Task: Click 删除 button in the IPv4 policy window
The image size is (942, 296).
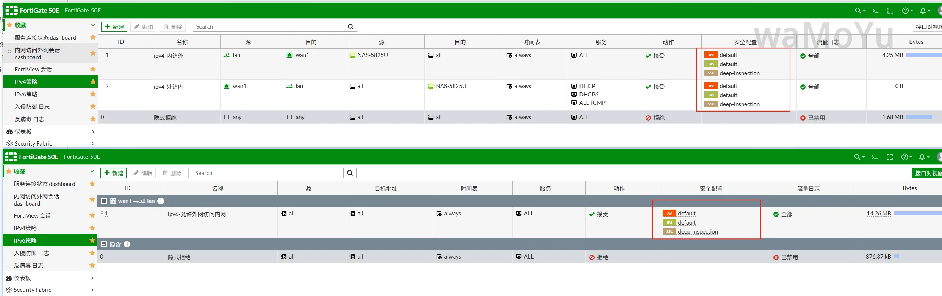Action: click(x=173, y=27)
